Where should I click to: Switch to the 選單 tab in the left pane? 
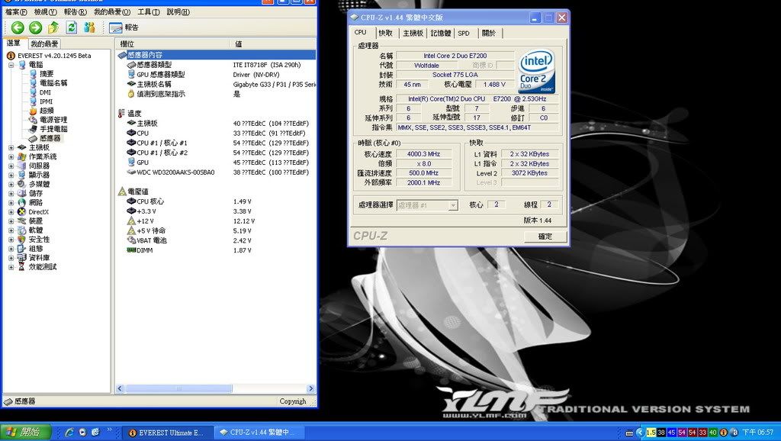point(14,43)
